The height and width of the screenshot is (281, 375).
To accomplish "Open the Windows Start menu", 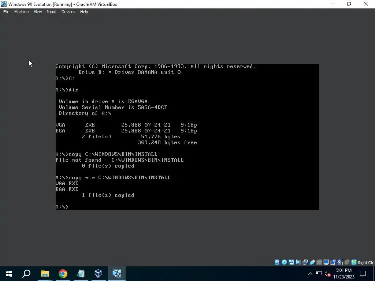I will (x=9, y=274).
